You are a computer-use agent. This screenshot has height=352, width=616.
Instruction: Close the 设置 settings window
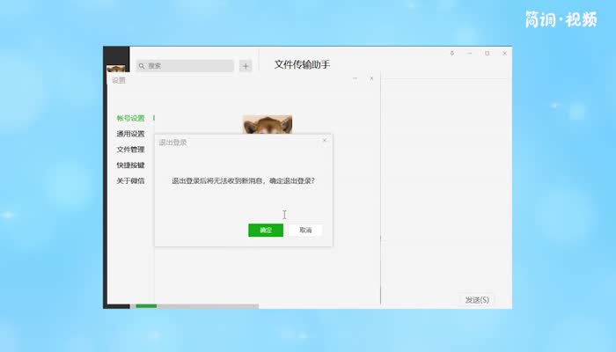coord(371,79)
